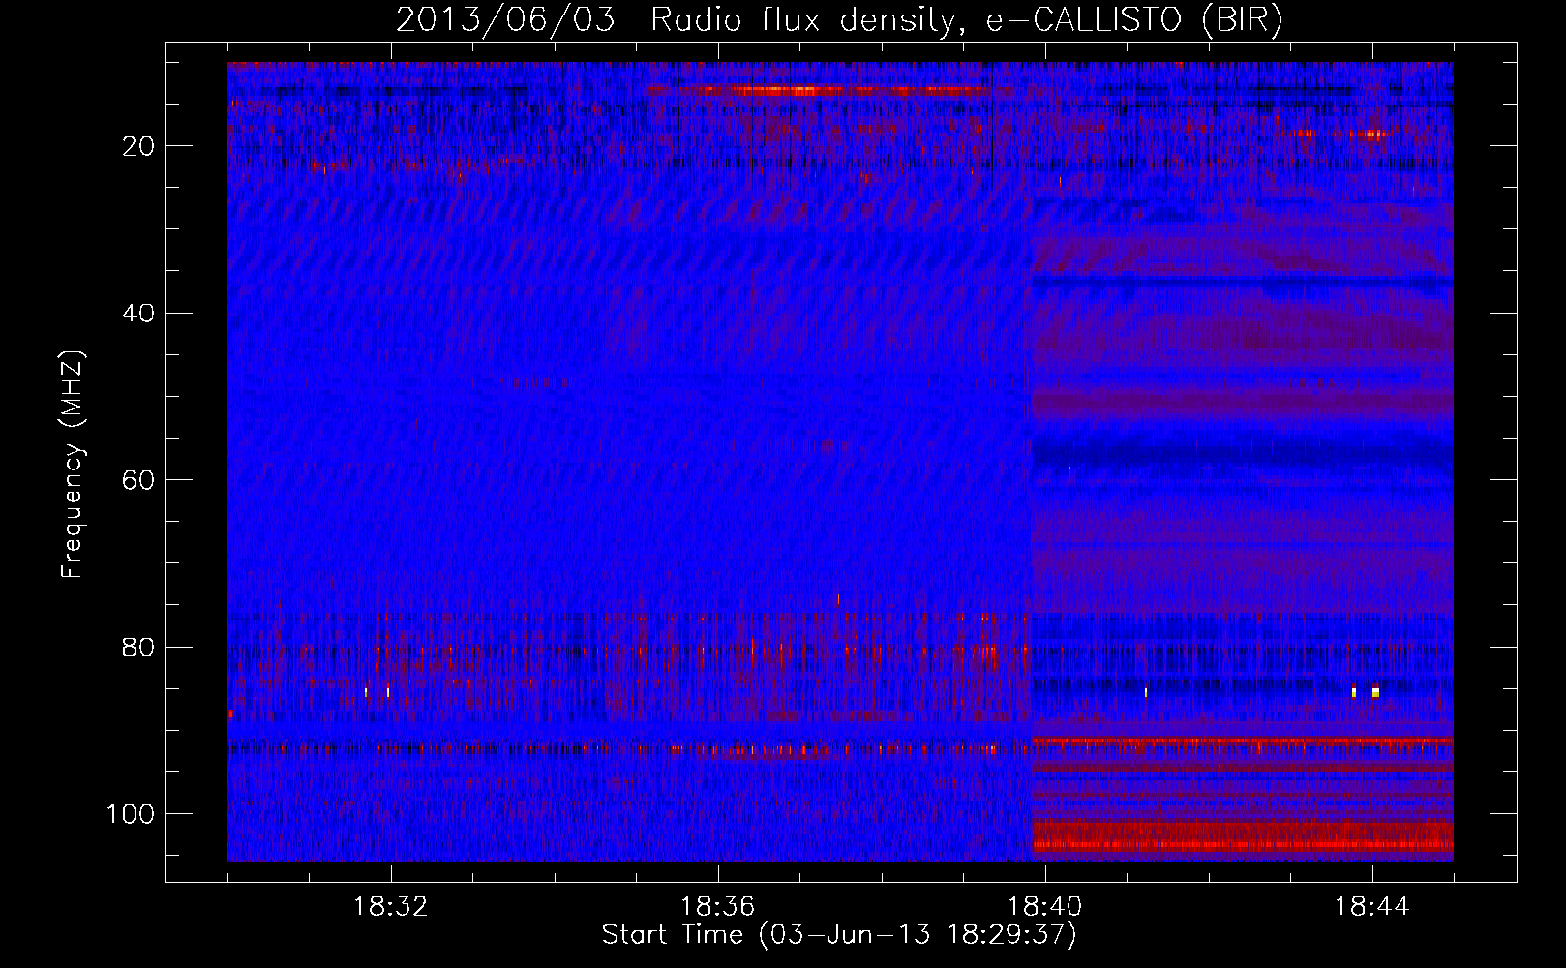Click the 40 frequency tick label
1566x968 pixels.
(139, 314)
